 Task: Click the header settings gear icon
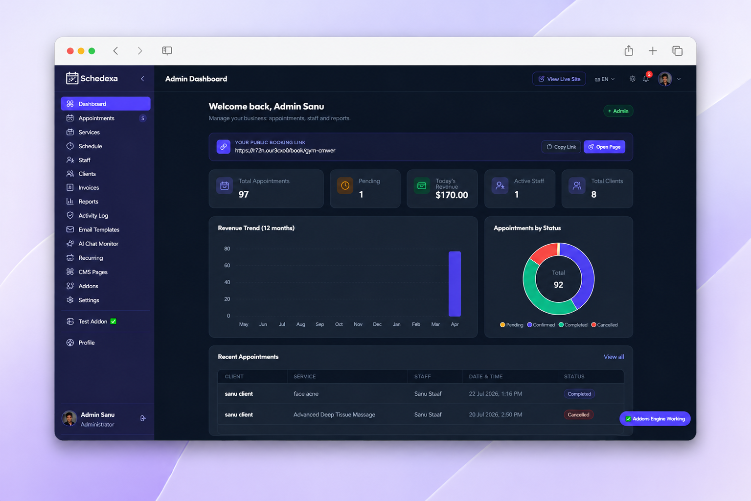click(x=633, y=79)
